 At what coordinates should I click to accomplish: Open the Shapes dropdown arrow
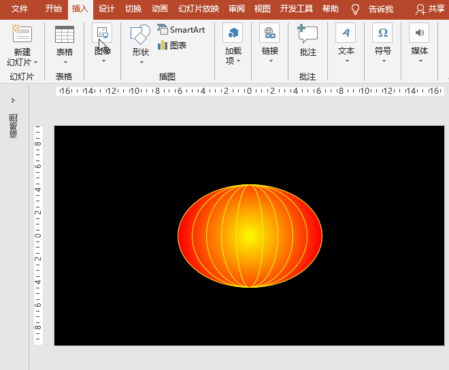[x=142, y=62]
